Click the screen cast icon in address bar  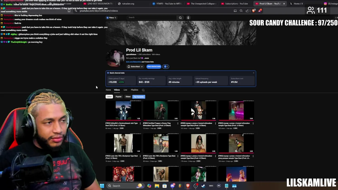[235, 11]
